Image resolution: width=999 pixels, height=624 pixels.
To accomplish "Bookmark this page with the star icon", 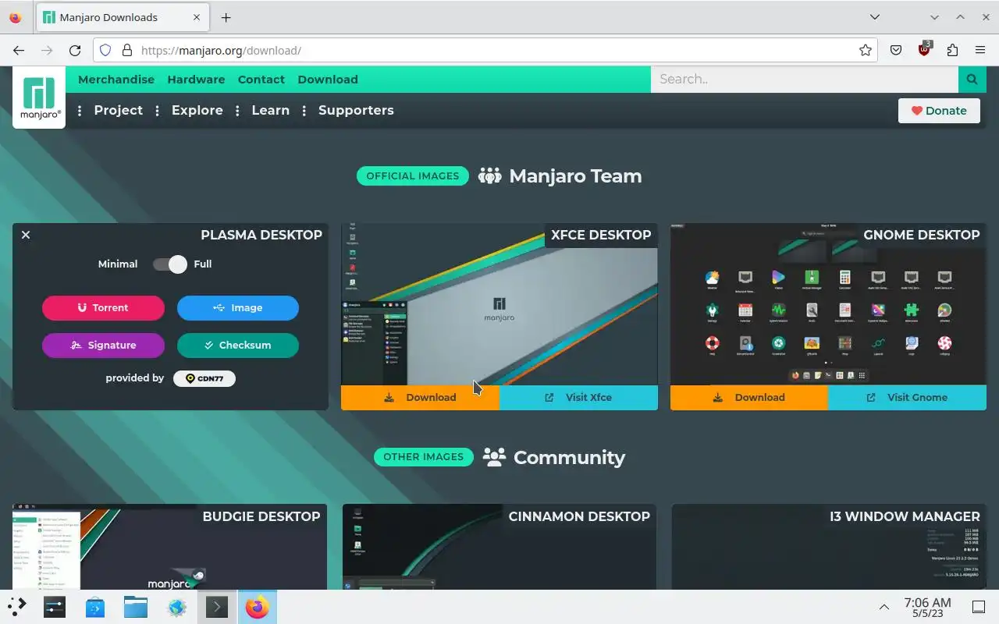I will tap(866, 50).
